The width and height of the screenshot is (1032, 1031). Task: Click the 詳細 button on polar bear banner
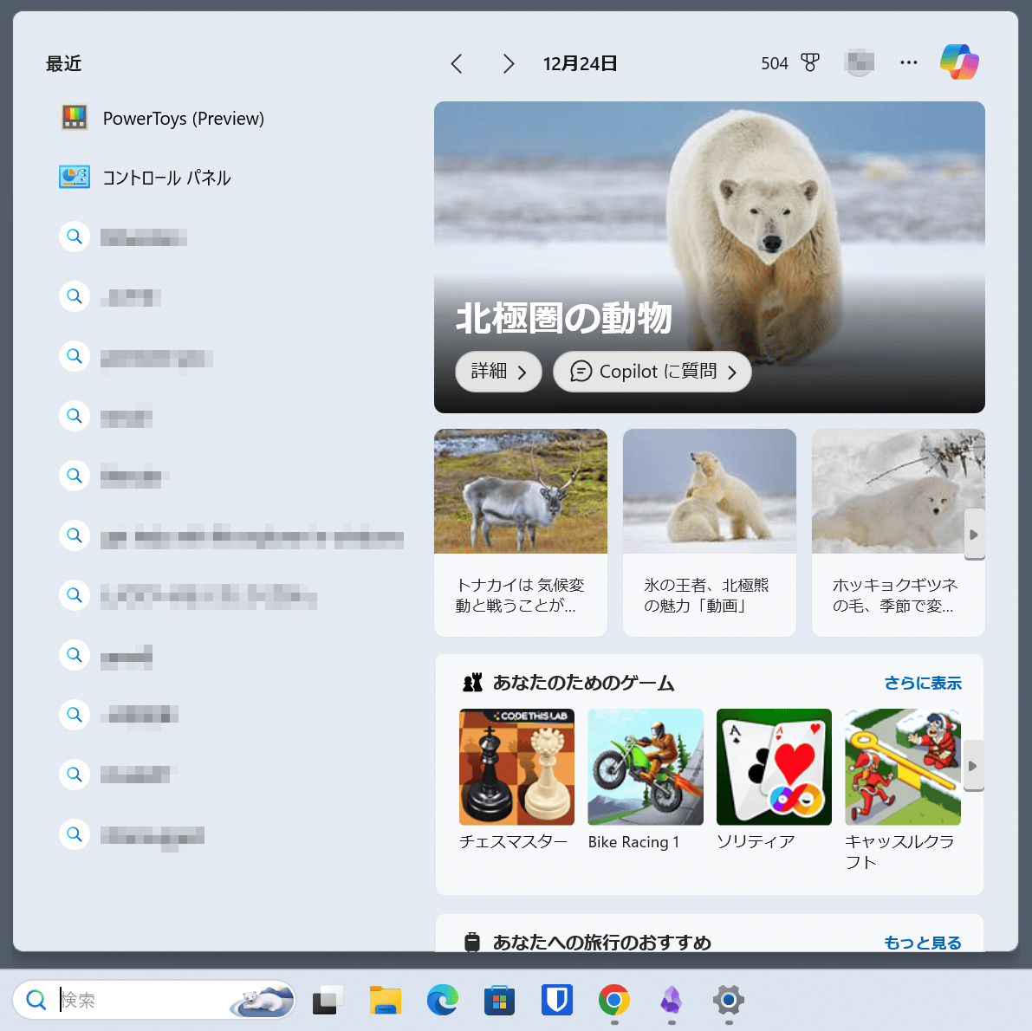(x=498, y=372)
